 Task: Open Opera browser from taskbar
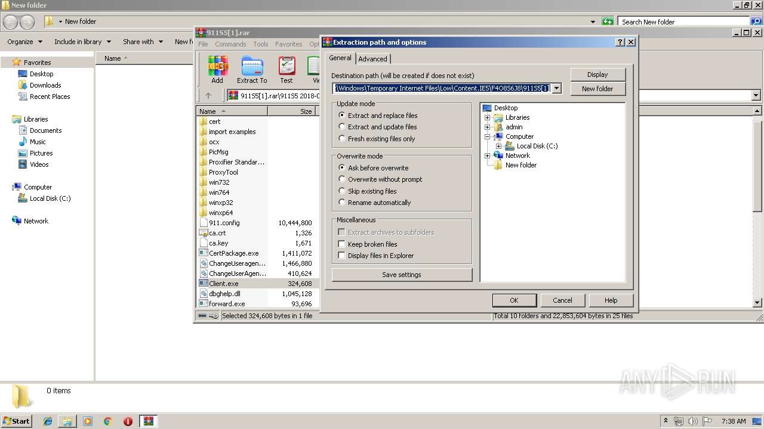(x=128, y=421)
